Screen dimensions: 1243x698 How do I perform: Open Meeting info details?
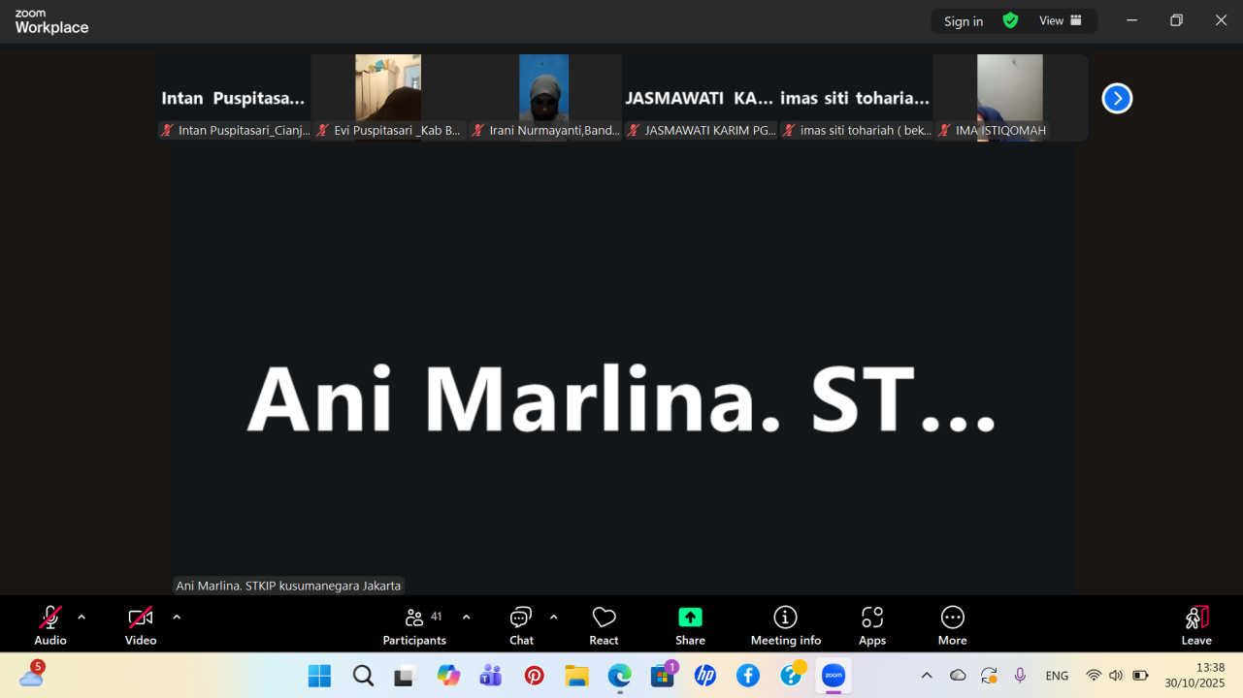[785, 625]
